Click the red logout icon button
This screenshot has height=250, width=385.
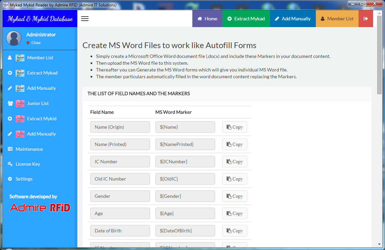tap(366, 19)
